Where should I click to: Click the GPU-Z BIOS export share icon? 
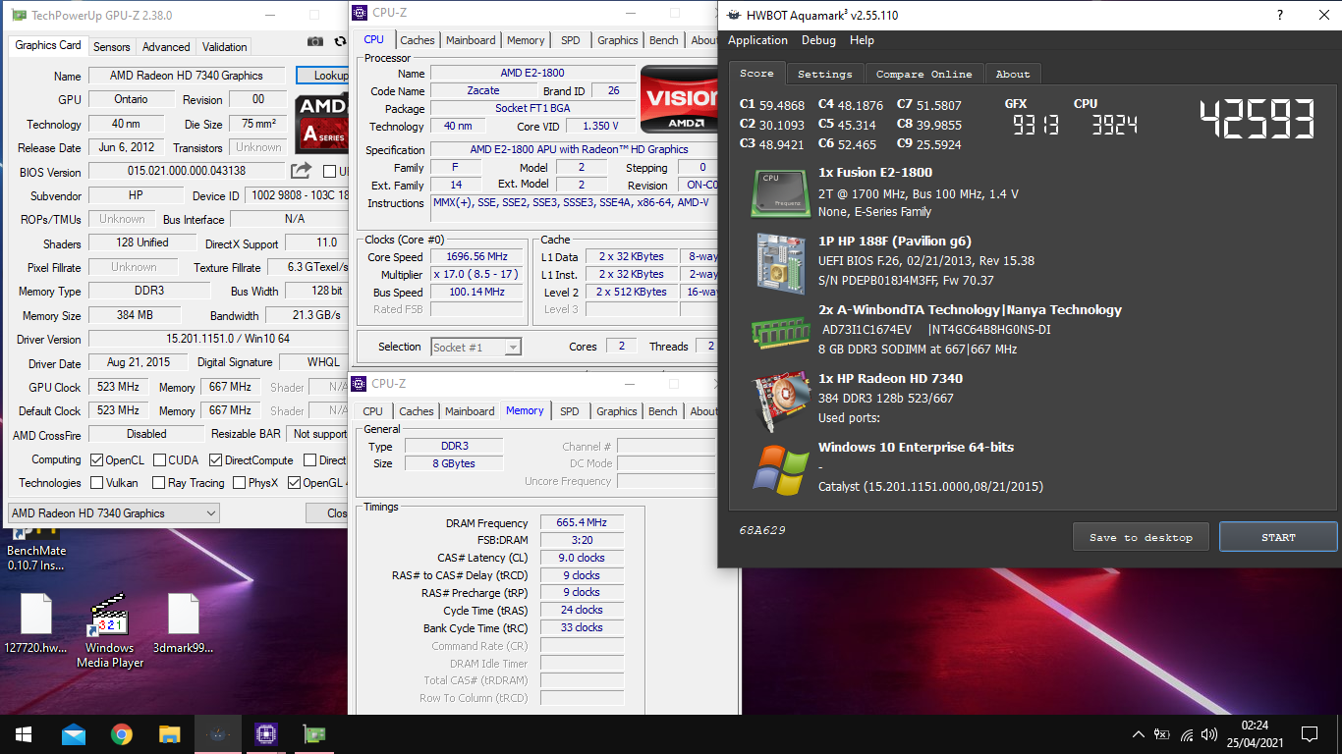click(302, 171)
